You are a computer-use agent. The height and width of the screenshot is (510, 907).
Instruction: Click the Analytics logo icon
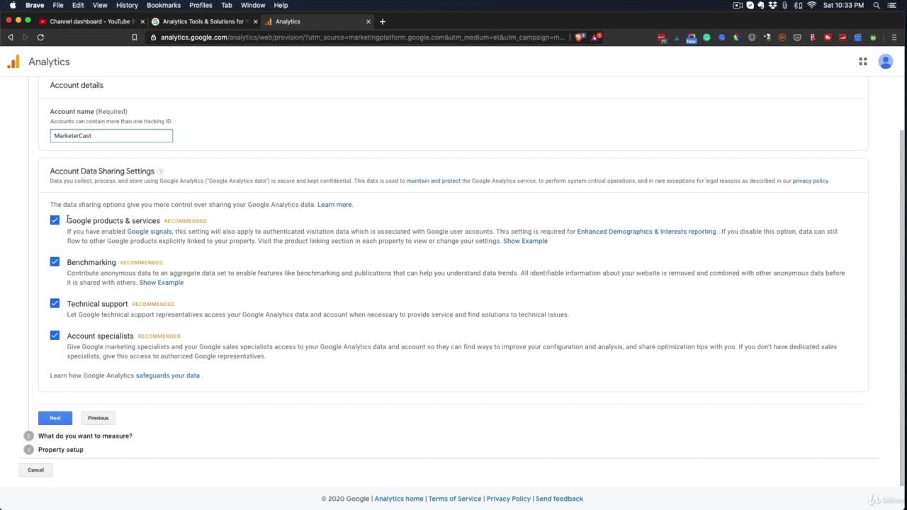(x=13, y=62)
